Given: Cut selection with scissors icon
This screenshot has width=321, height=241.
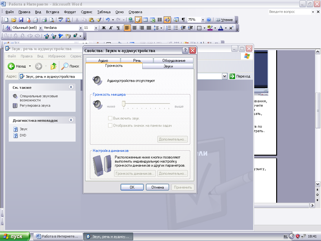Looking at the screenshot, I should click(77, 20).
